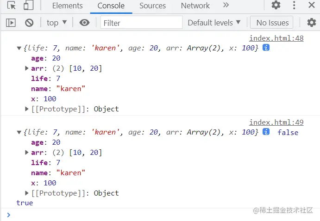Click age: 20 in second object
Screen dimensions: 320x221
point(46,142)
